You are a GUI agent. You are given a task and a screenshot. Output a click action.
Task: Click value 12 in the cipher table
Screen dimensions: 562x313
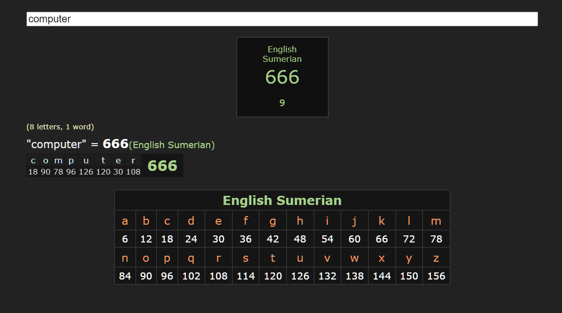[x=146, y=239]
